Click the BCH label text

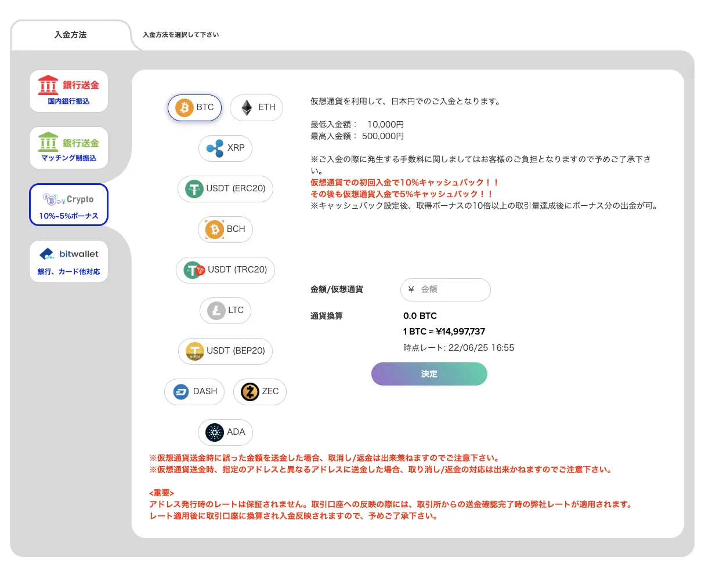click(x=236, y=230)
